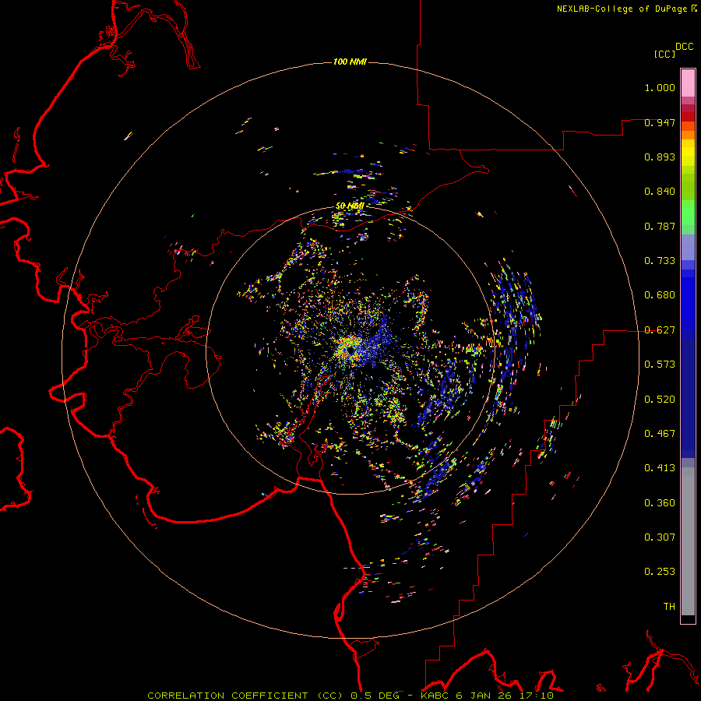701x701 pixels.
Task: Click the 0.733 scale value
Action: pyautogui.click(x=660, y=261)
